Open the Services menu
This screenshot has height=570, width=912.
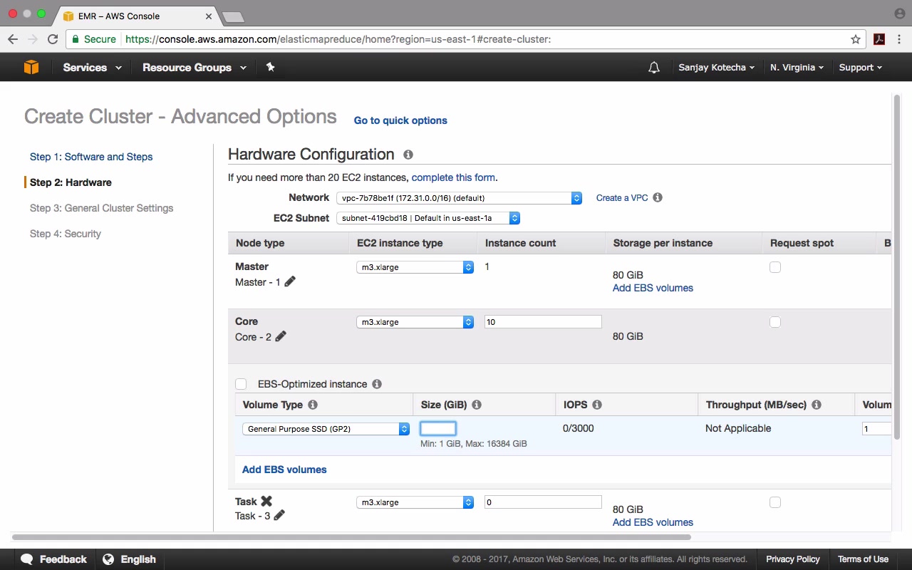click(x=92, y=68)
